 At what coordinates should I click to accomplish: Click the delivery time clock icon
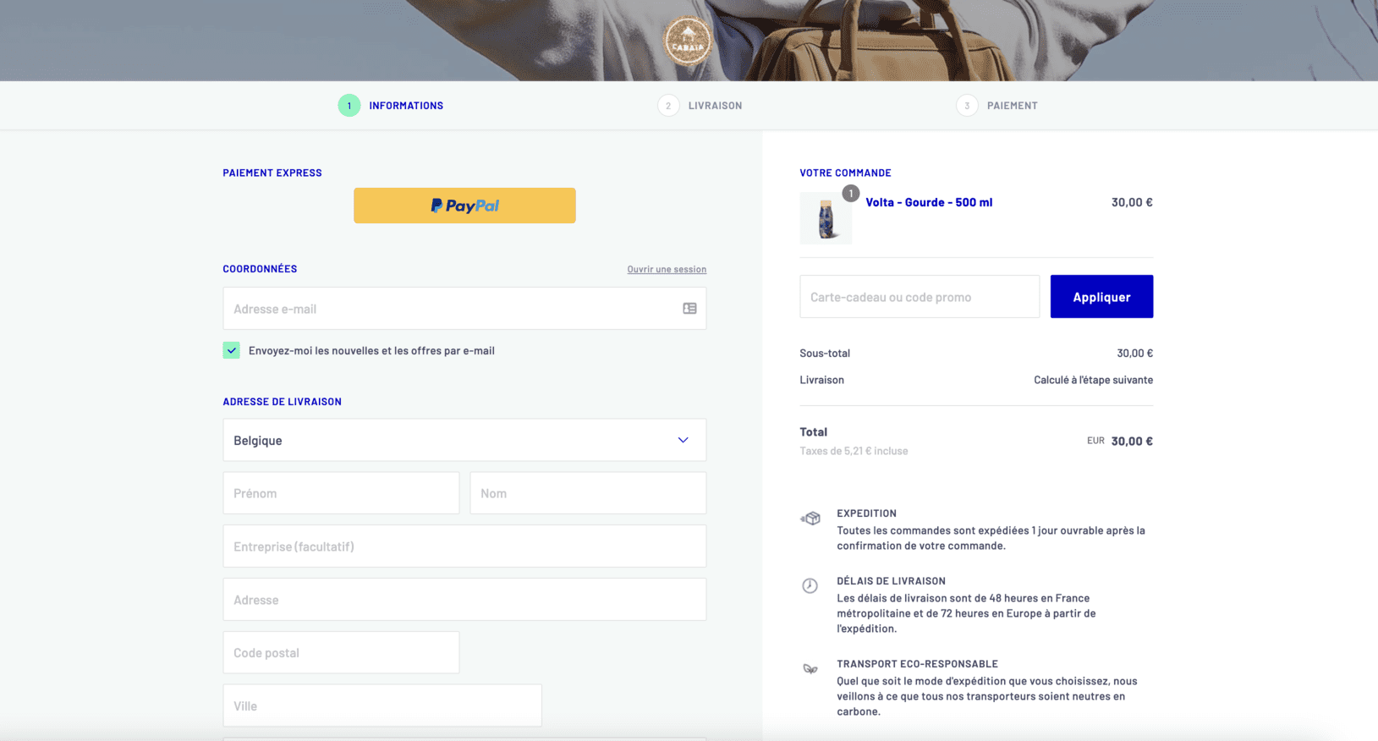pyautogui.click(x=810, y=586)
